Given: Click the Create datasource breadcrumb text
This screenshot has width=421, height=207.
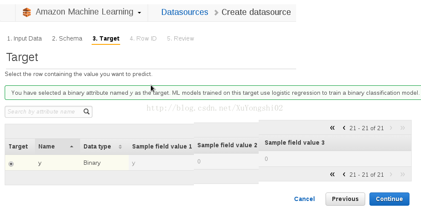Looking at the screenshot, I should 256,12.
